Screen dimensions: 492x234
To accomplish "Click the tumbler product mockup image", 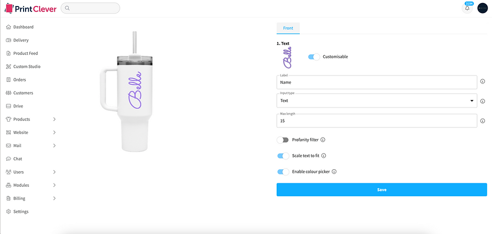I will 127,91.
